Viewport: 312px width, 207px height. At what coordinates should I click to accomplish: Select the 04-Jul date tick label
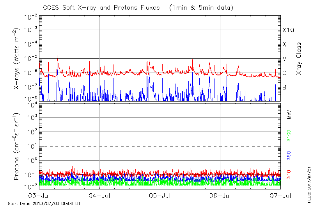coord(100,195)
